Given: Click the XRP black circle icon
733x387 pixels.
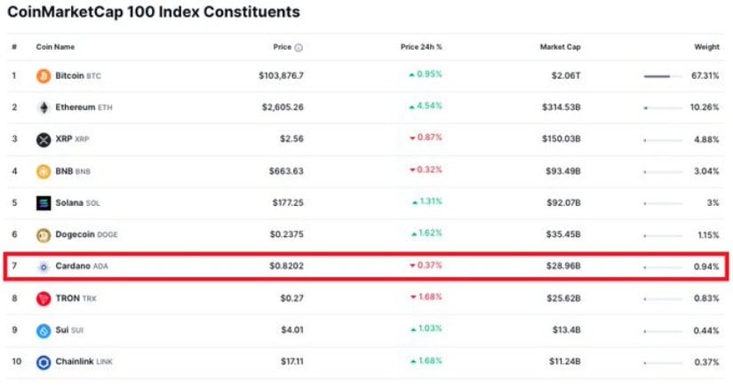Looking at the screenshot, I should point(44,139).
